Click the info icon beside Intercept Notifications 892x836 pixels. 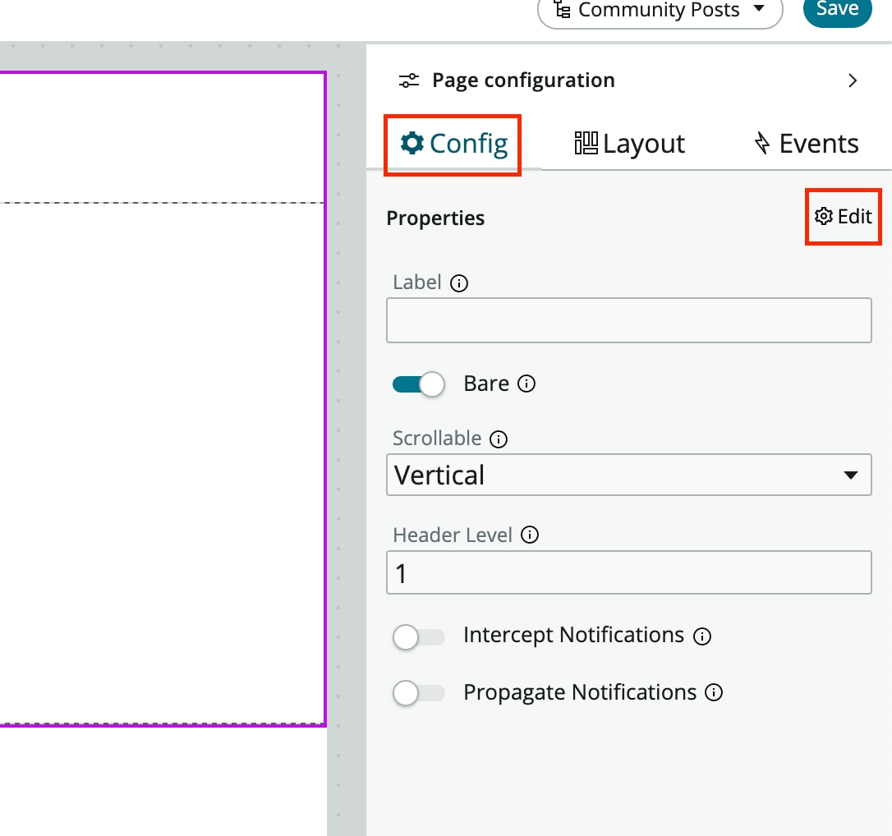(x=702, y=636)
